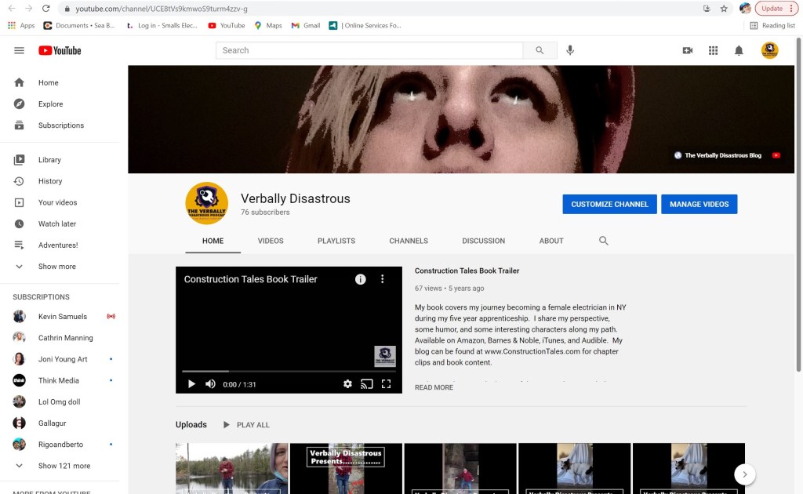
Task: Open the YouTube hamburger guide menu
Action: tap(20, 50)
